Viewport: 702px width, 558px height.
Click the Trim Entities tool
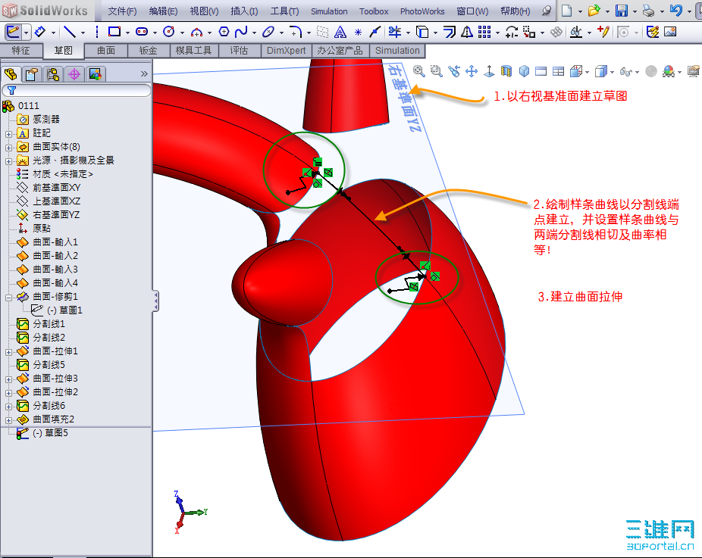coord(395,32)
